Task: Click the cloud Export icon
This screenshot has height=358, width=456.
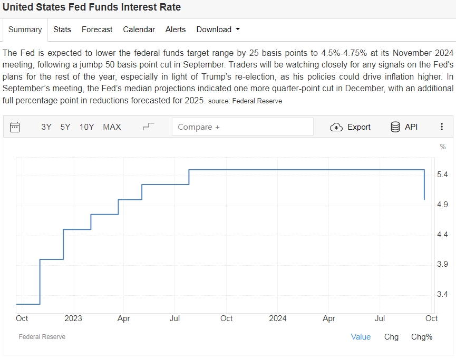Action: (336, 127)
